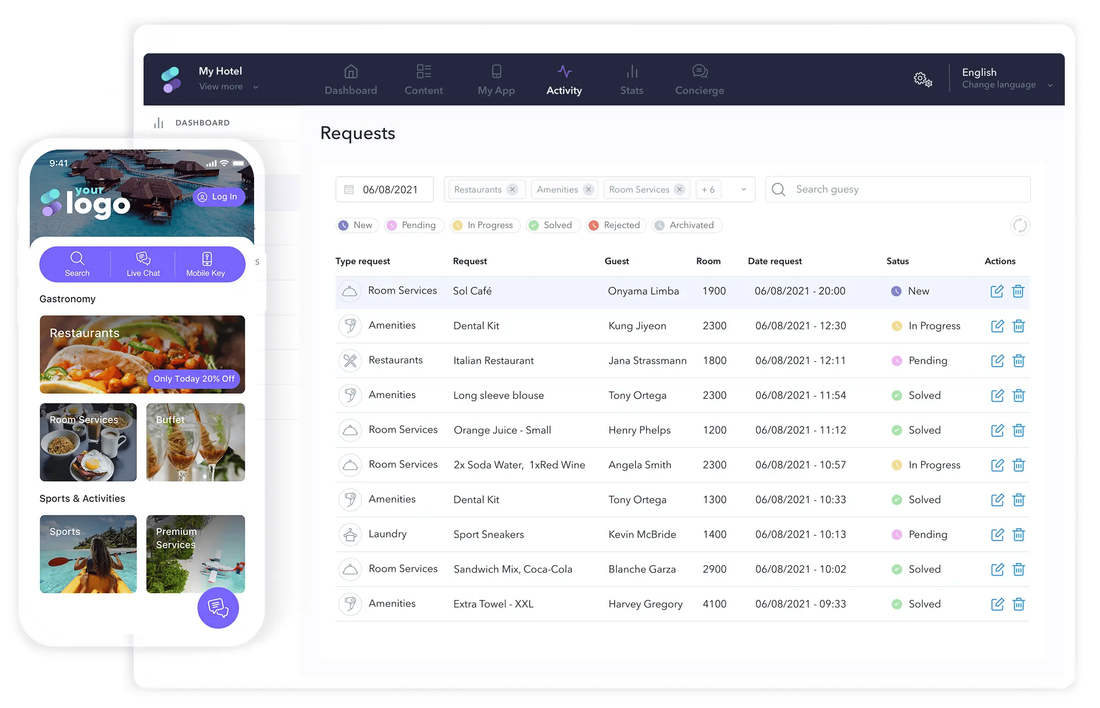
Task: Tap the floating chat button on phone
Action: click(x=218, y=607)
